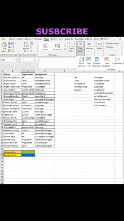The image size is (124, 221).
Task: Click the cell Siobhan Johnson
Action: (x=12, y=87)
